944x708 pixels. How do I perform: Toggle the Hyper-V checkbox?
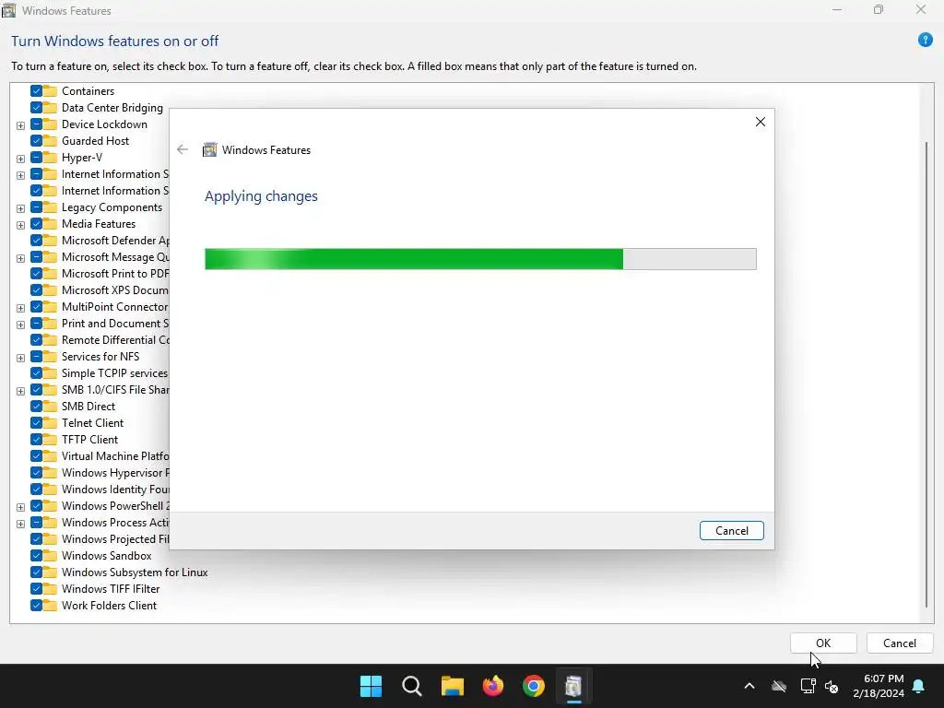[36, 157]
